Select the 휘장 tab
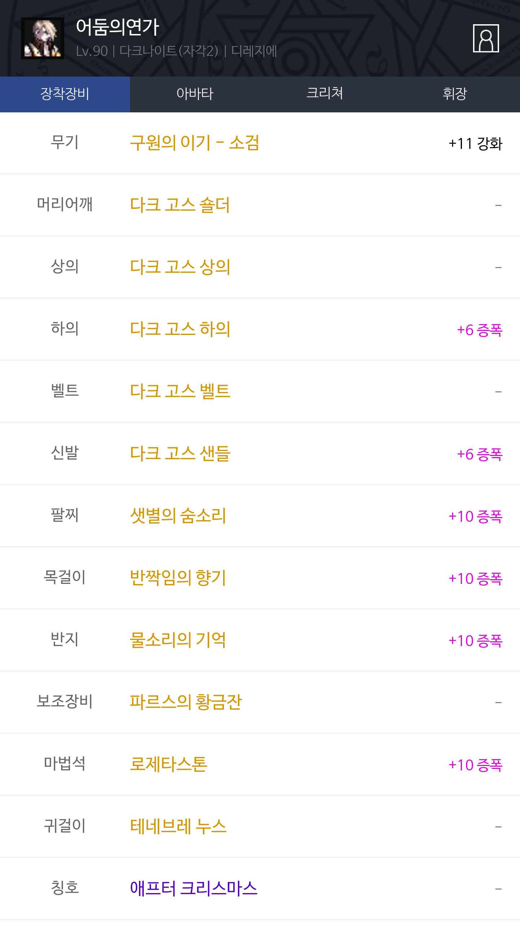Viewport: 520px width, 925px height. pos(455,94)
